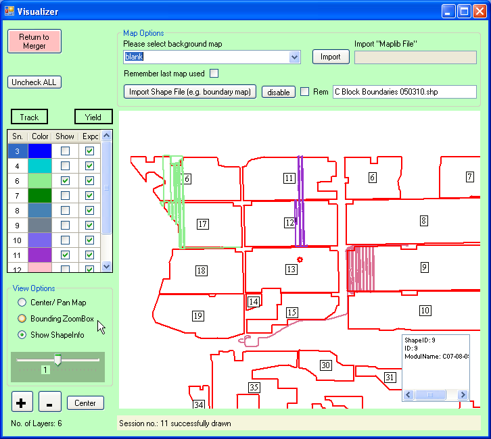Viewport: 491px width, 439px height.
Task: Enable Remember last map used checkbox
Action: click(214, 74)
